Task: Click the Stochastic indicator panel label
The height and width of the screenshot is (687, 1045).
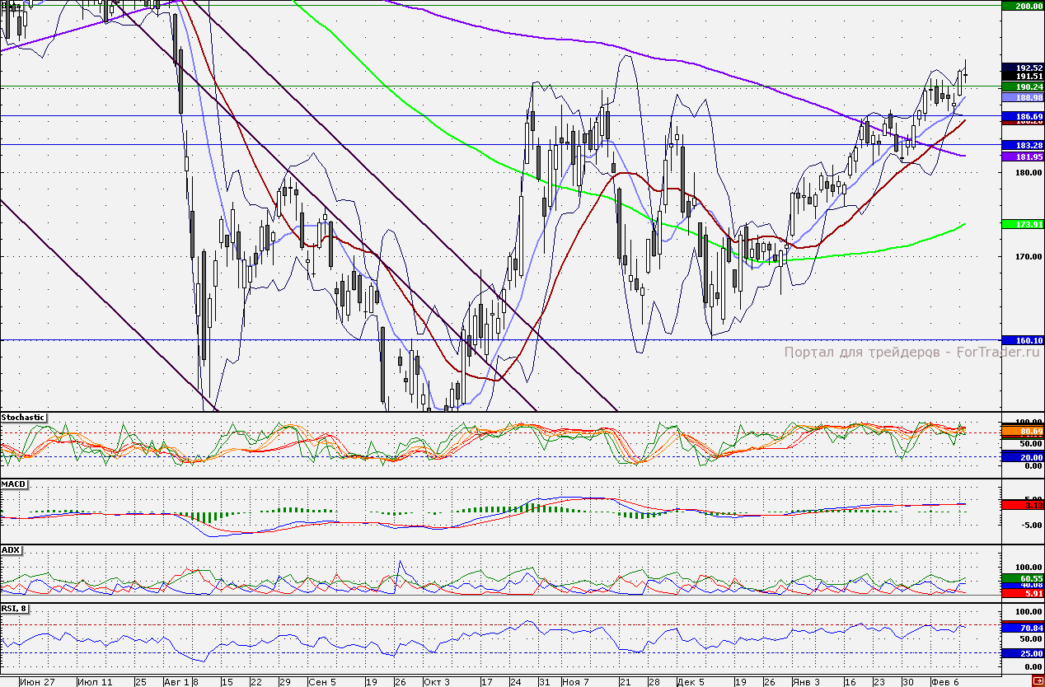Action: (x=23, y=418)
